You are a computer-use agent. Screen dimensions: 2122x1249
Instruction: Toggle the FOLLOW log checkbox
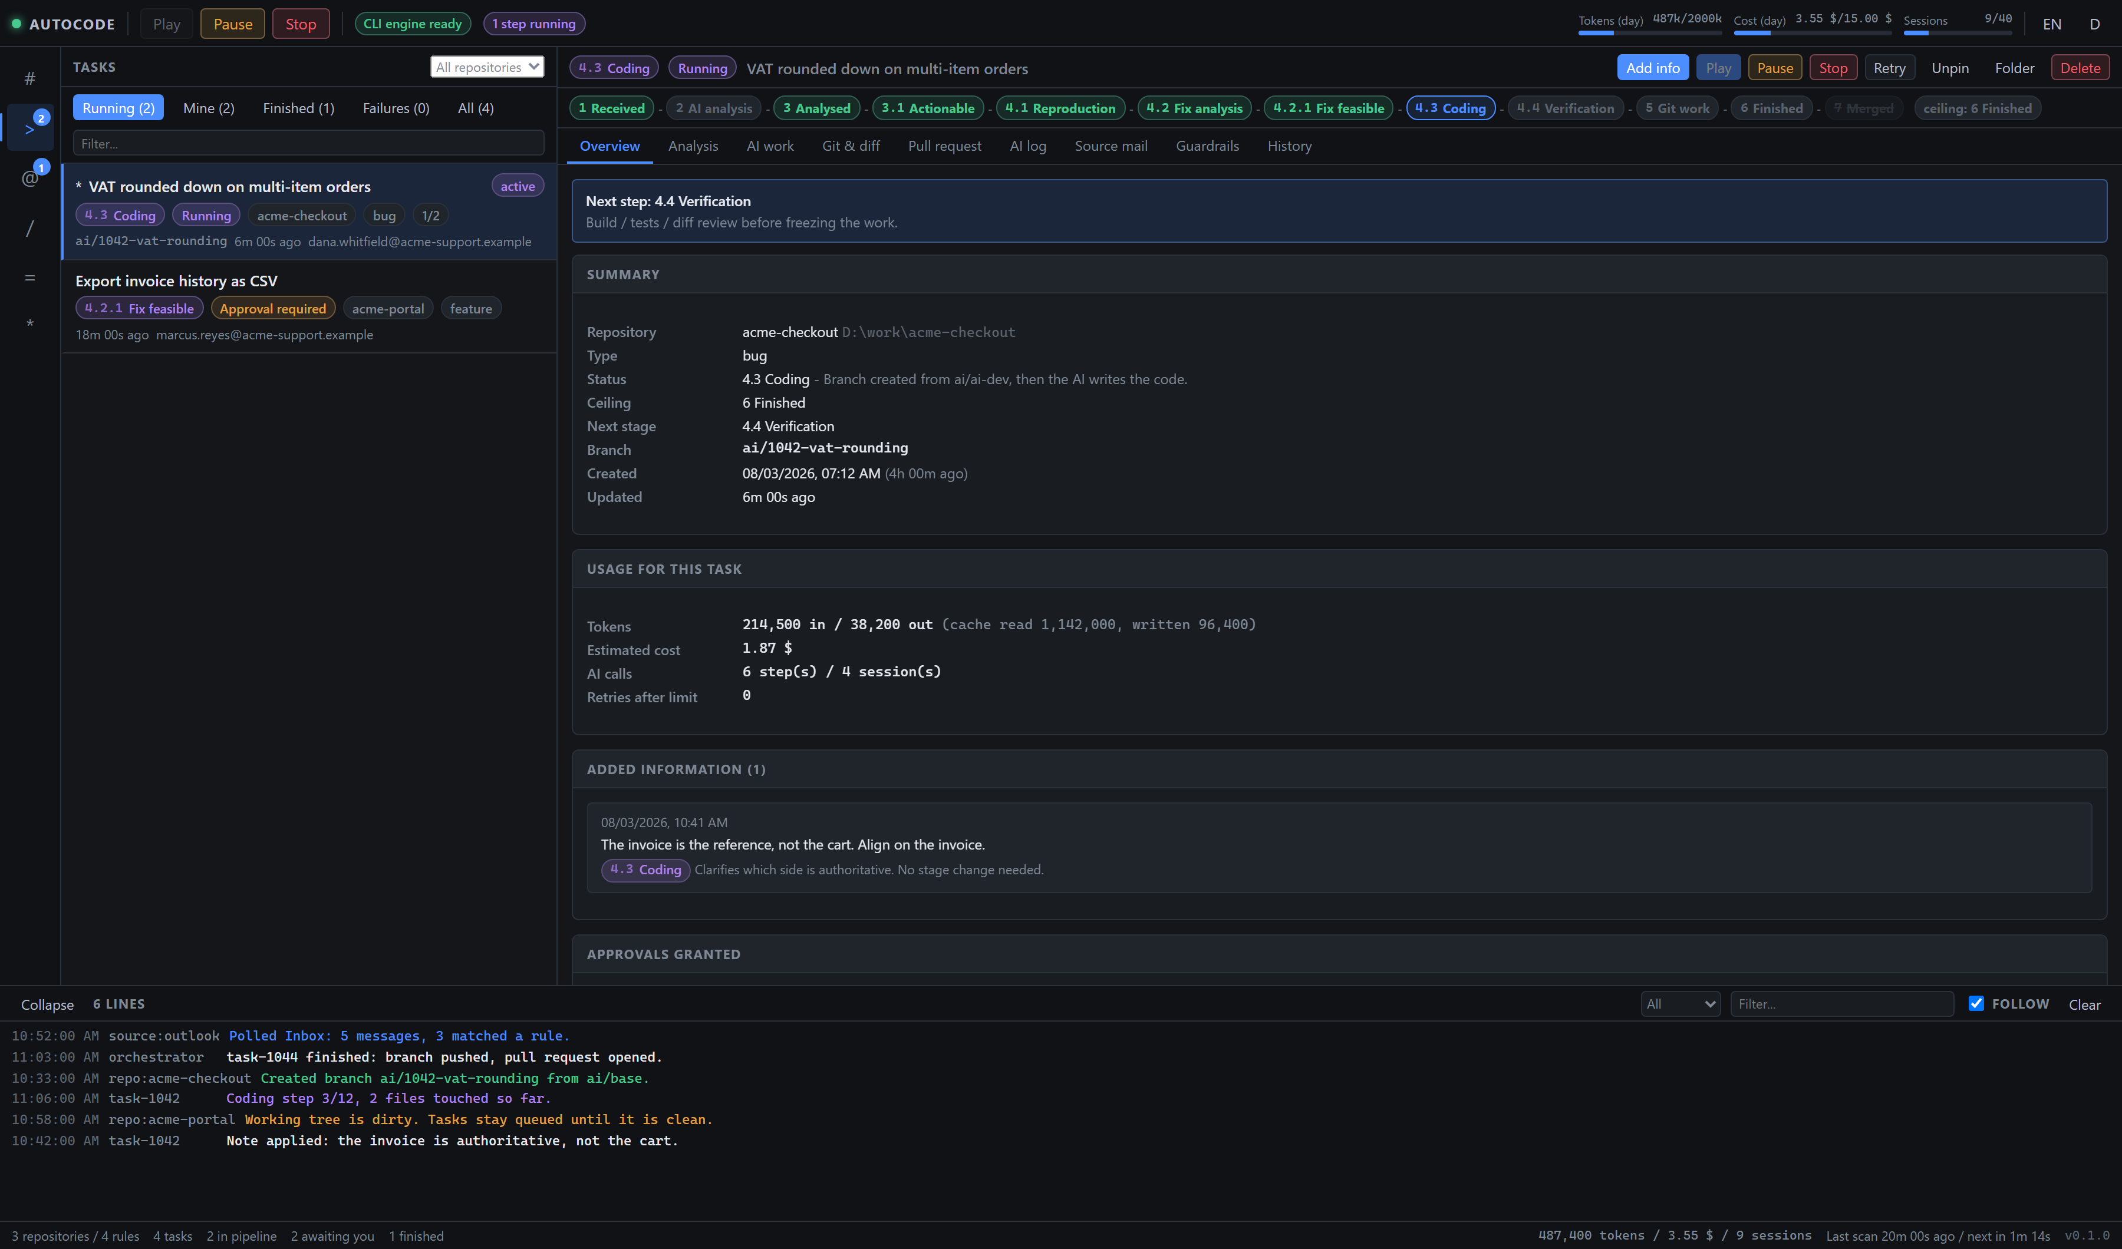1976,1003
